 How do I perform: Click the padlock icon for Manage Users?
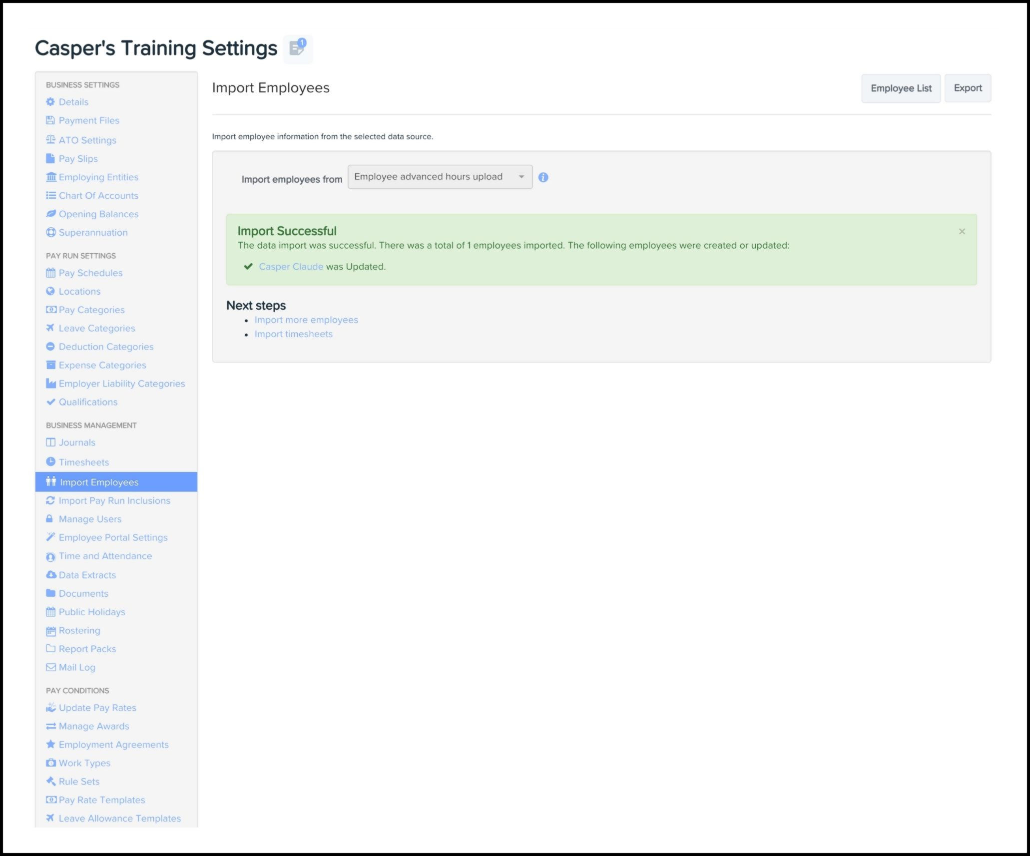click(49, 519)
